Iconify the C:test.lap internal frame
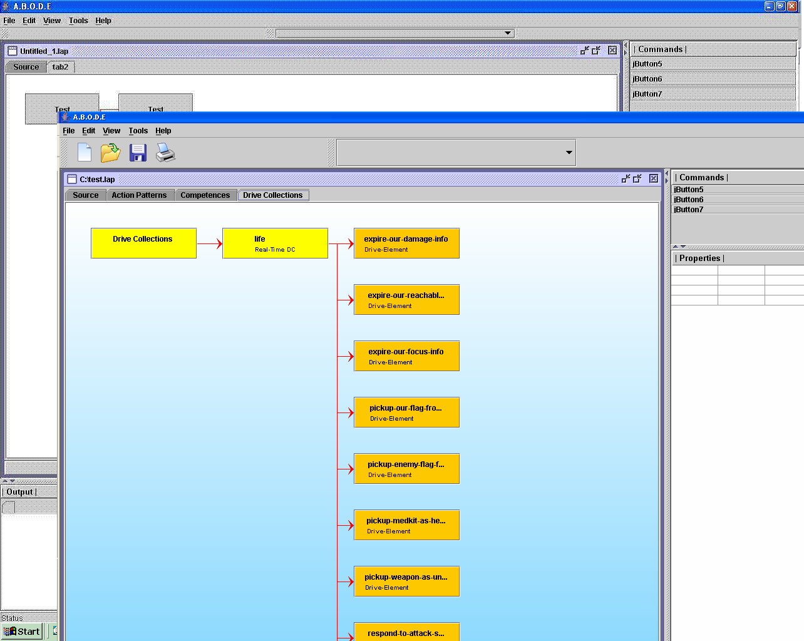 (x=626, y=179)
